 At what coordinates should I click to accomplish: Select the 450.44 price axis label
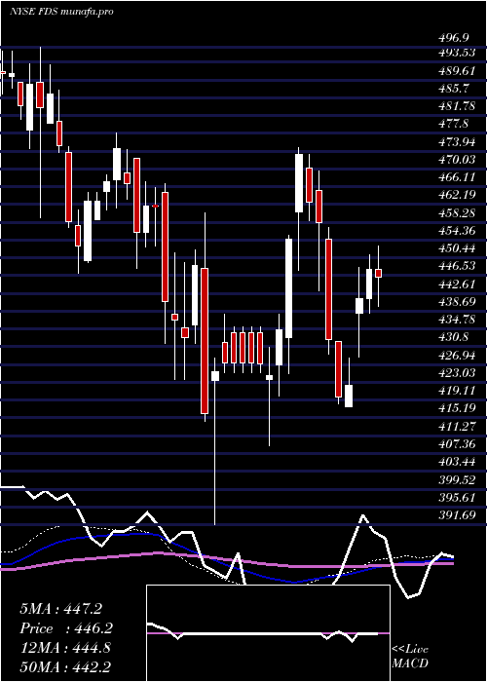pos(459,247)
